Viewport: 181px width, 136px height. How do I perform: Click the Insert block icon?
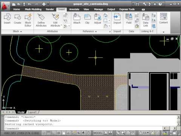click(7, 17)
